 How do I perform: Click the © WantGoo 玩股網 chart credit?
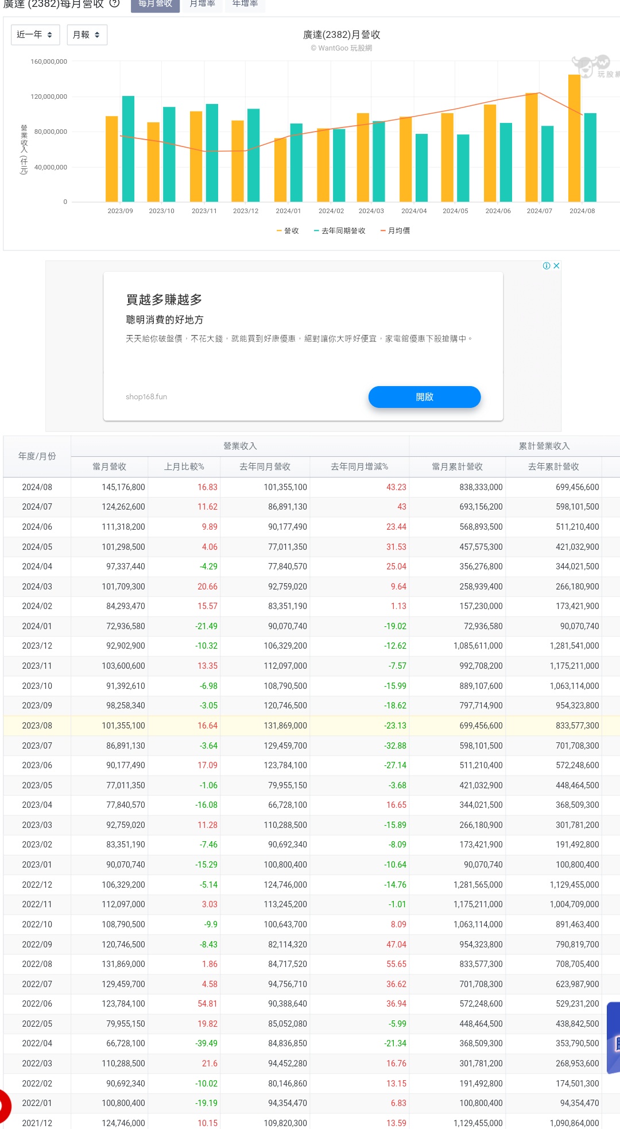342,48
